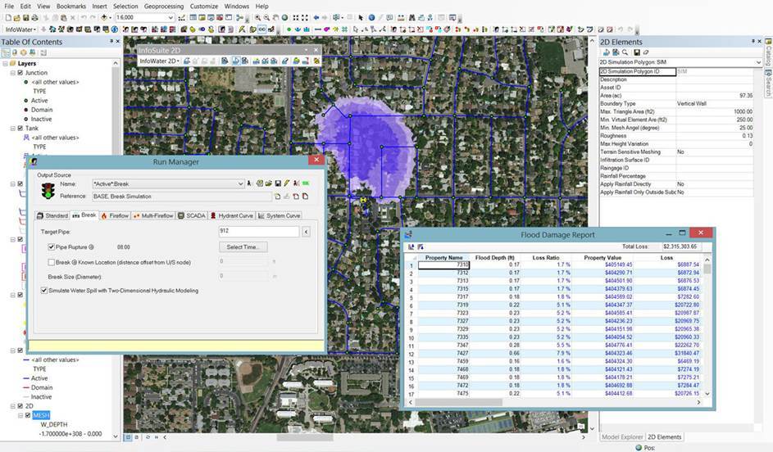Click the Find binoculars icon
773x452 pixels.
point(412,18)
